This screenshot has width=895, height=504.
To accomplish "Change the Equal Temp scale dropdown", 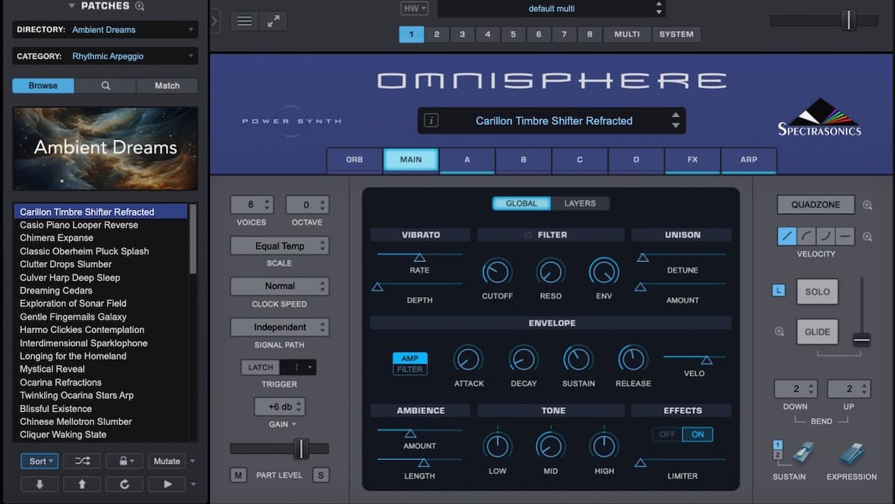I will click(x=279, y=245).
